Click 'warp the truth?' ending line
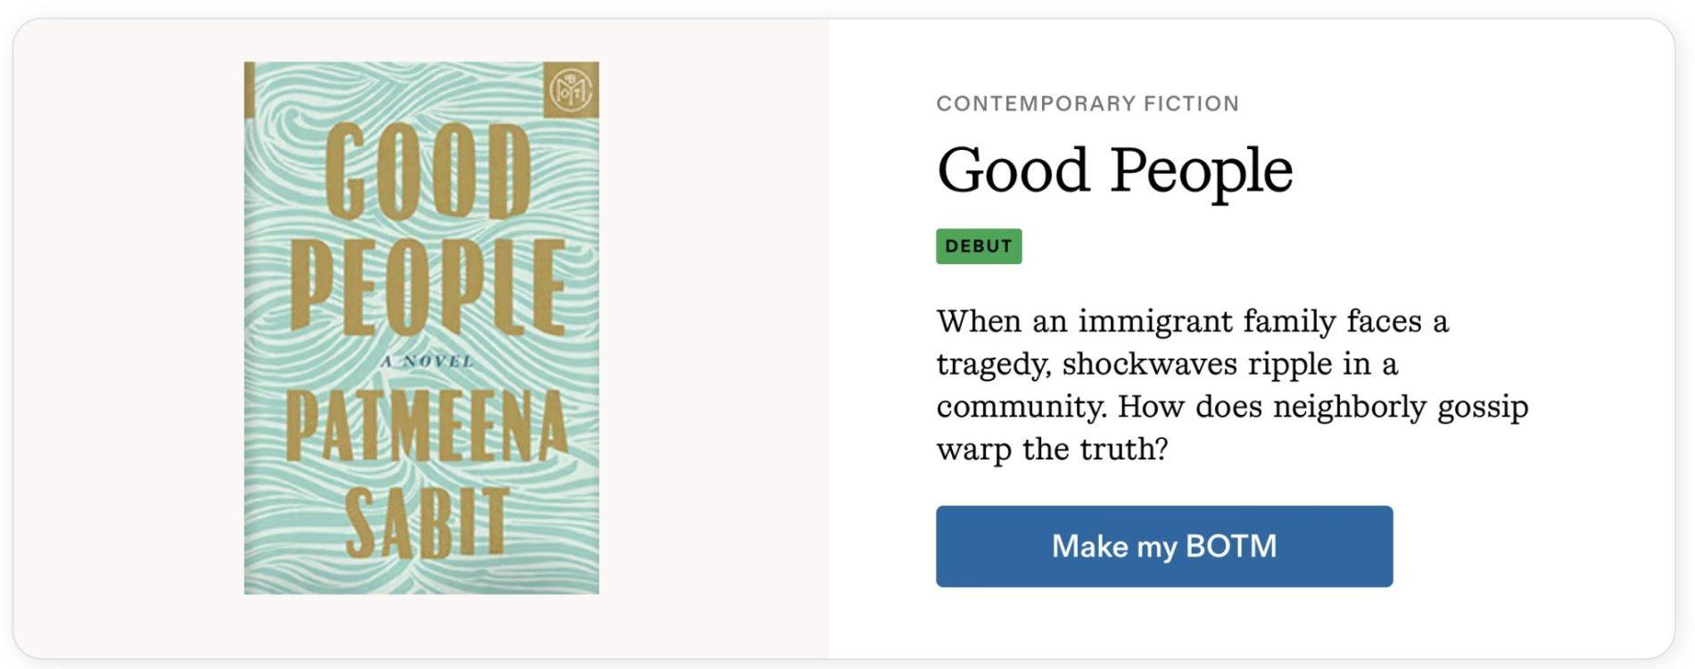The image size is (1695, 669). click(1051, 449)
